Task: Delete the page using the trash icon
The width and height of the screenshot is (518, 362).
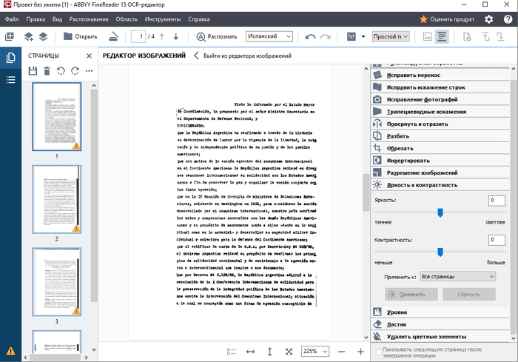Action: [x=47, y=71]
